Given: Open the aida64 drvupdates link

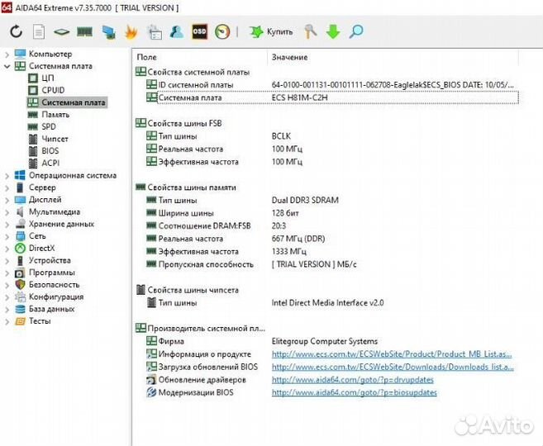Looking at the screenshot, I should [x=353, y=380].
